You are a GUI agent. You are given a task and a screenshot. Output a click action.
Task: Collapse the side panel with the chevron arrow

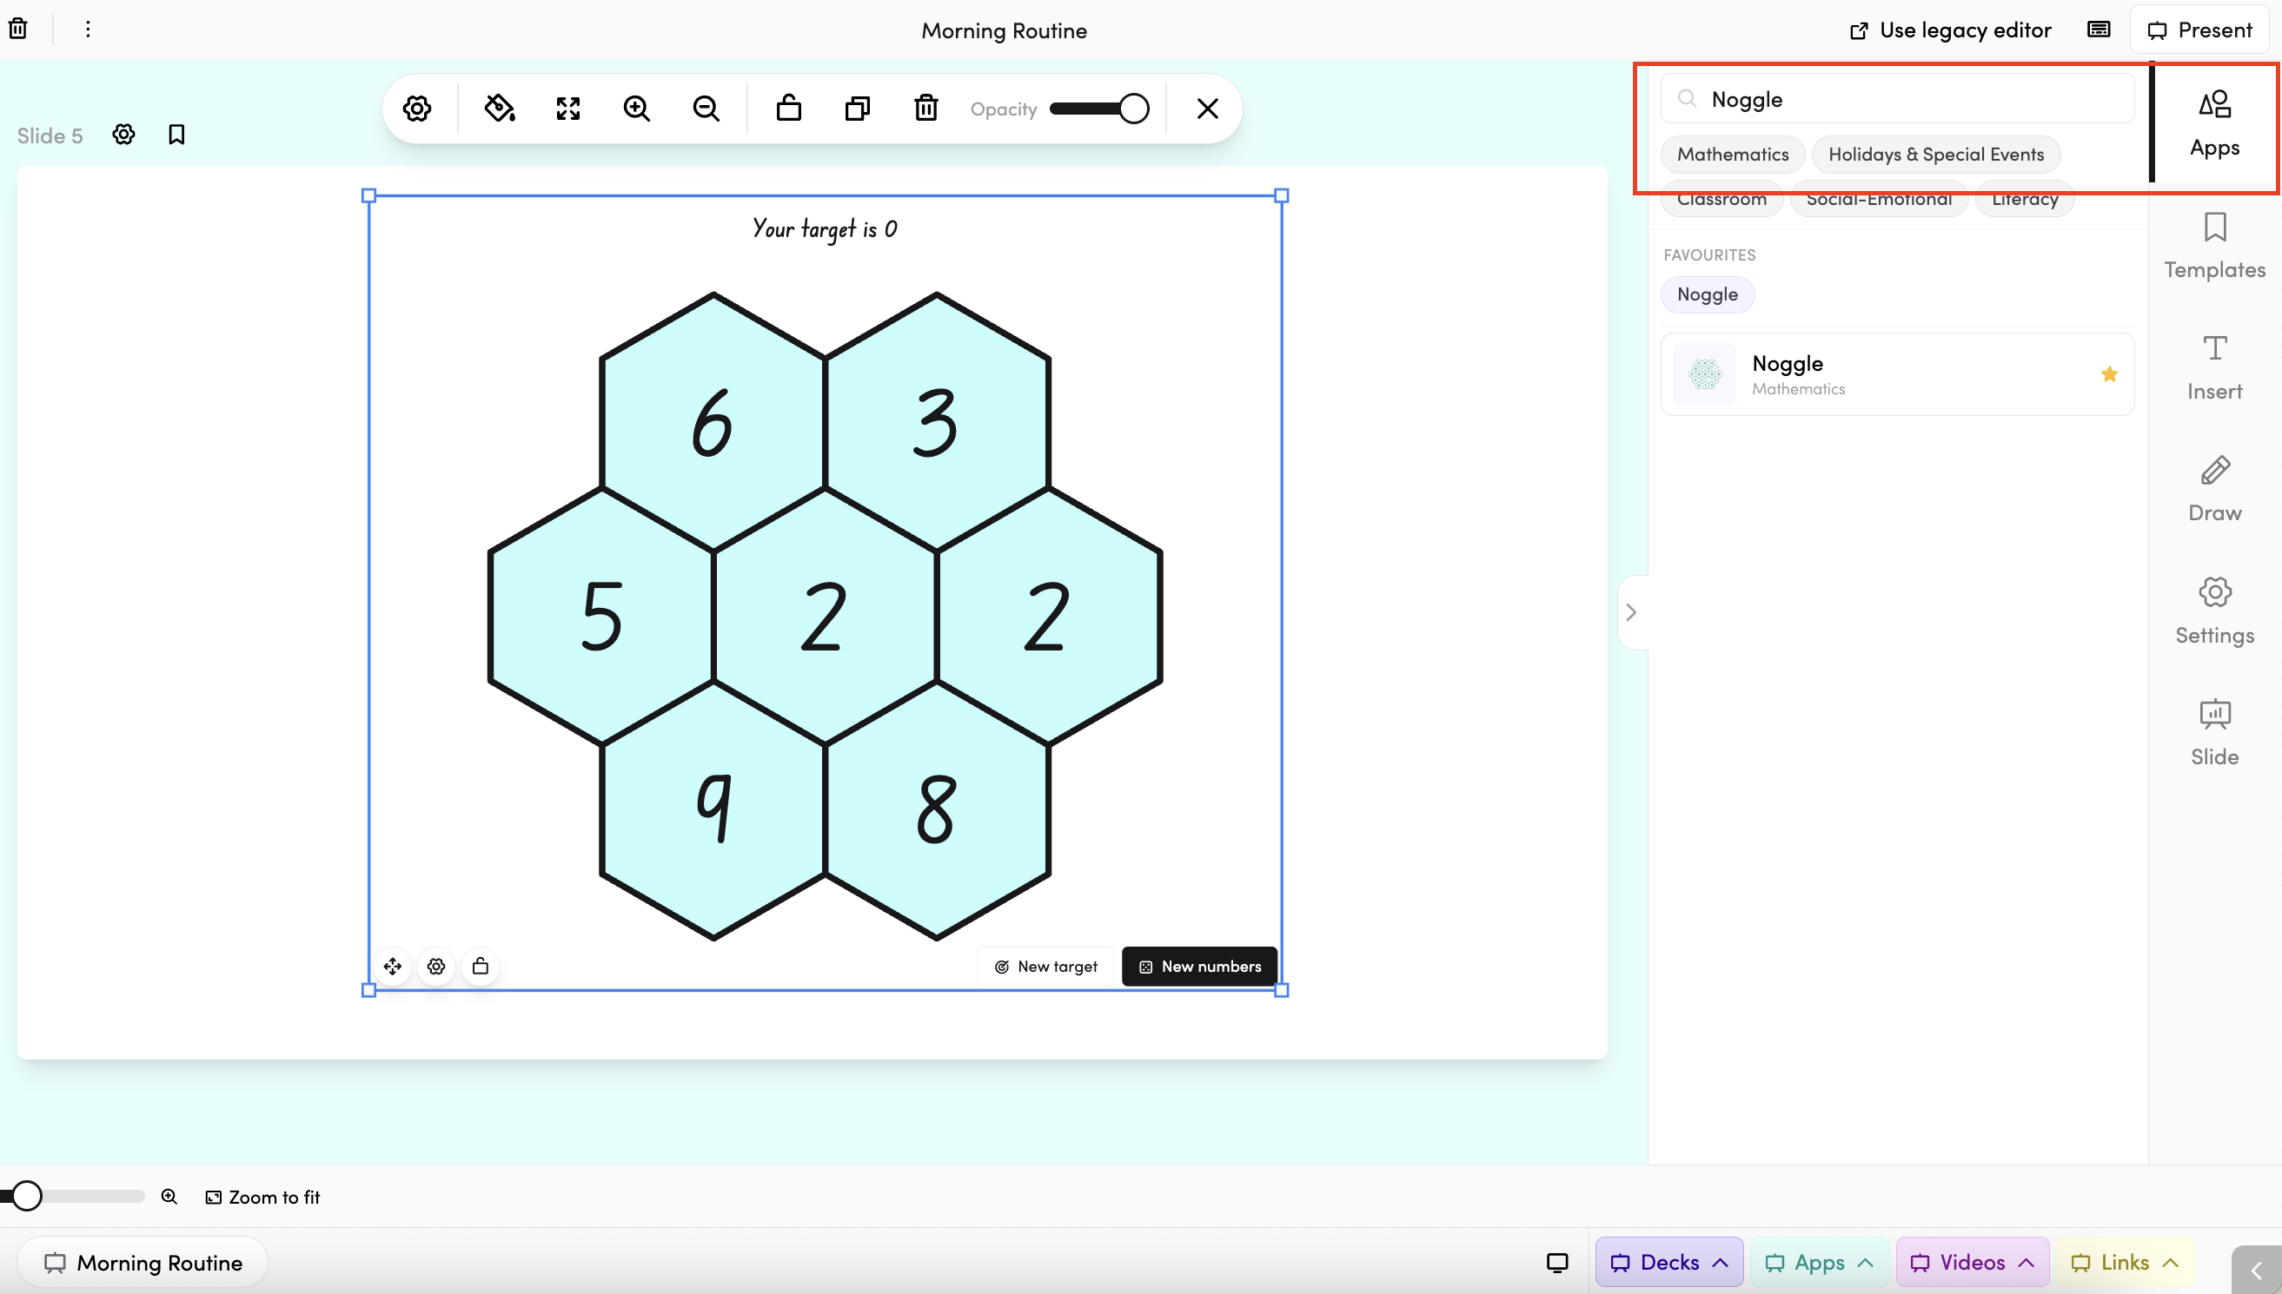(x=1631, y=612)
